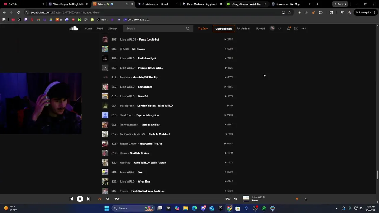The height and width of the screenshot is (213, 379).
Task: Show hidden system tray icons
Action: pyautogui.click(x=337, y=208)
